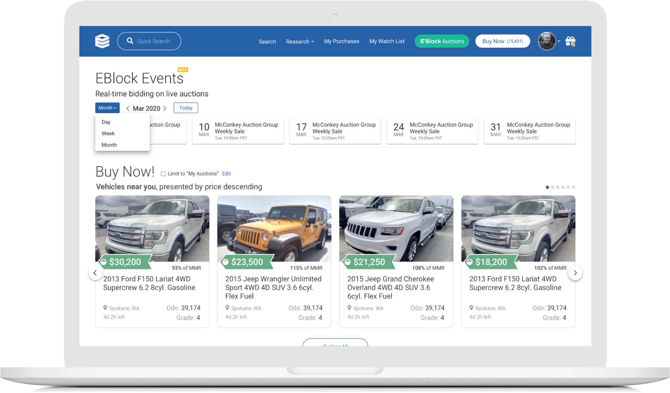Click the 93% of MMR text
The image size is (670, 393).
coord(186,268)
